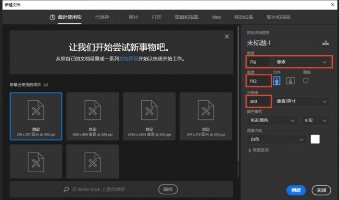Screen dimensions: 339x200
Task: Select the 297 x 210 毫米 preset
Action: [x=206, y=116]
